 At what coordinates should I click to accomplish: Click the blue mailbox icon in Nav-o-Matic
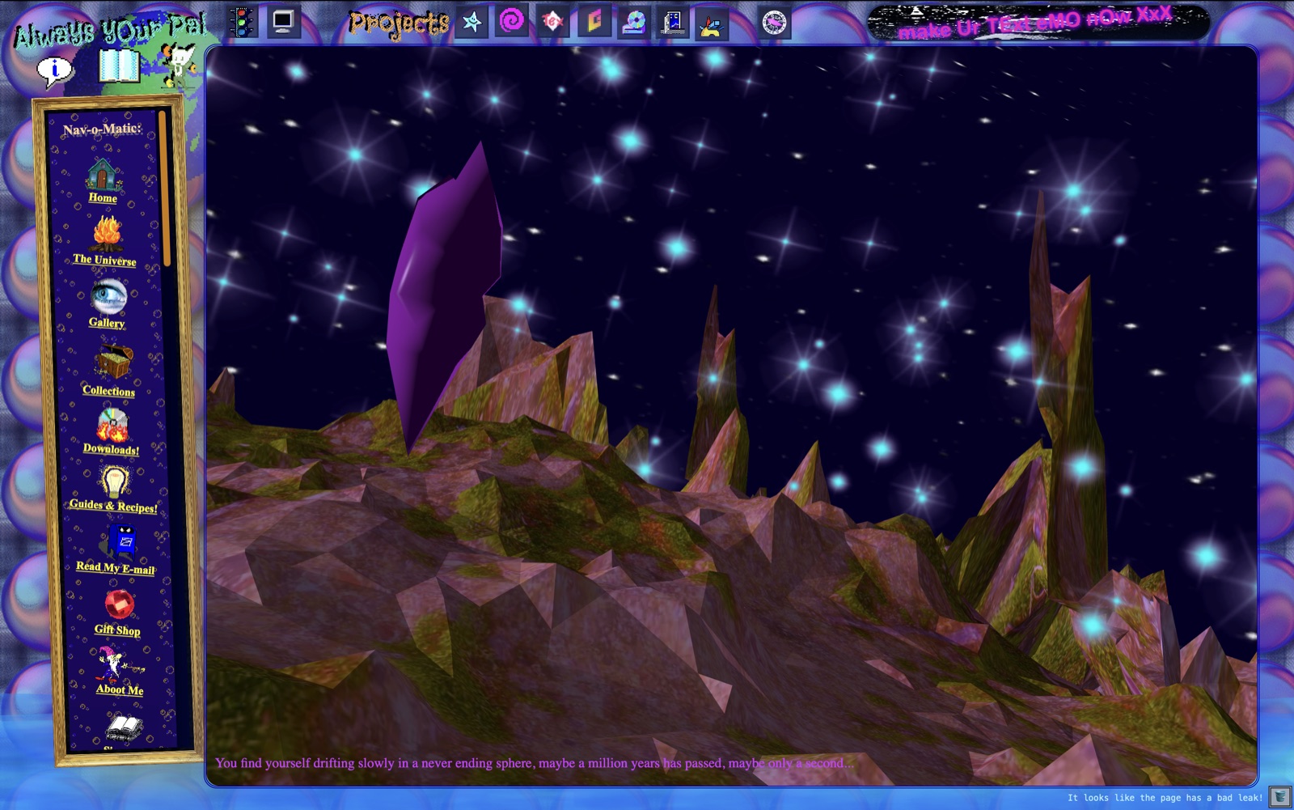tap(123, 541)
